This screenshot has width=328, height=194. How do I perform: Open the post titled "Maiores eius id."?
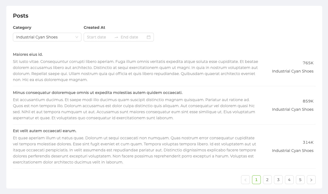point(28,54)
